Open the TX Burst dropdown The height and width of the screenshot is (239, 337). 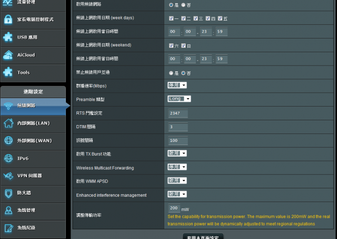[177, 154]
